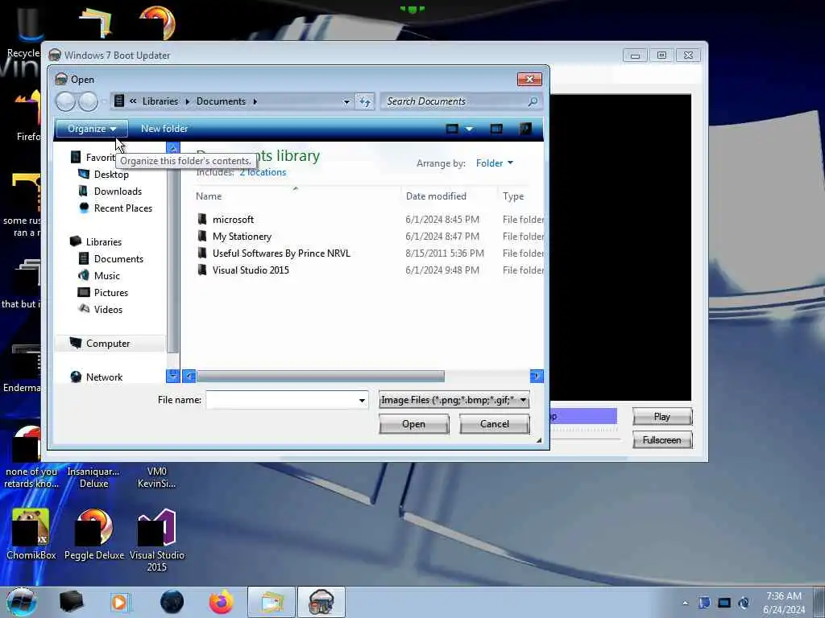Select Documents under Libraries

118,258
